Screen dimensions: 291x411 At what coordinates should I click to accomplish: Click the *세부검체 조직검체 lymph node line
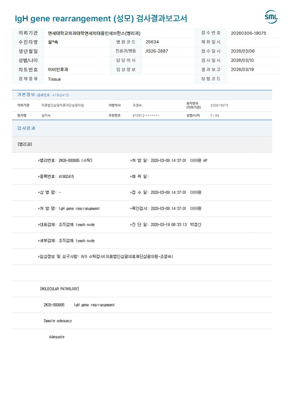coord(66,241)
